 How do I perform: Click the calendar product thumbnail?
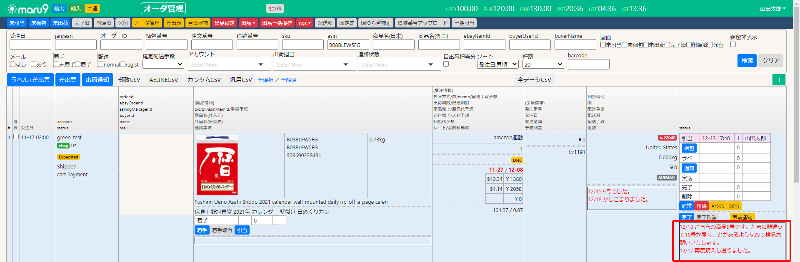coord(217,165)
